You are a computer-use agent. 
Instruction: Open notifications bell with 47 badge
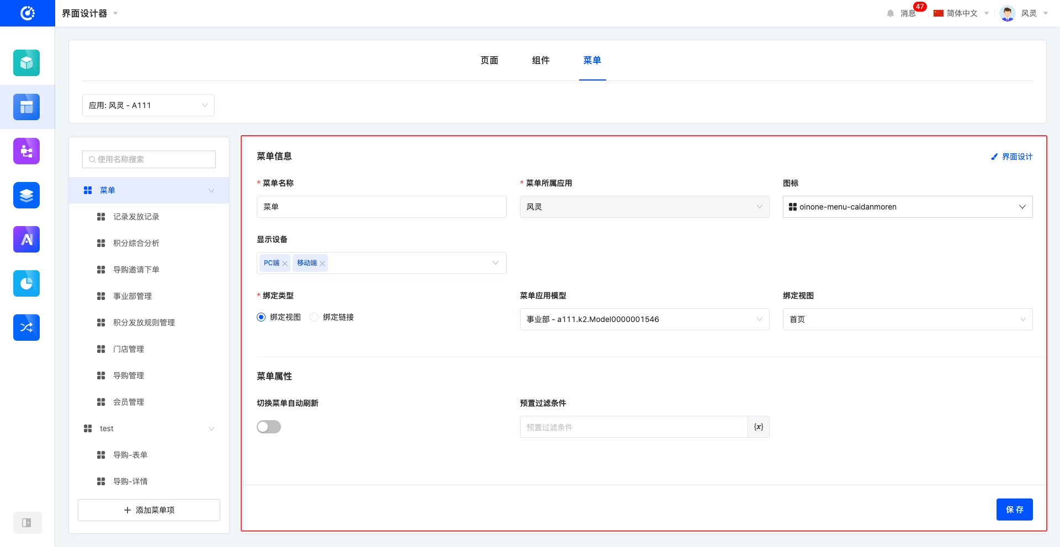[891, 13]
